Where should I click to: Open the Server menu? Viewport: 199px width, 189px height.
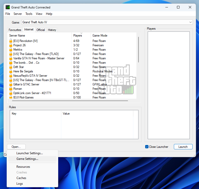pos(18,14)
